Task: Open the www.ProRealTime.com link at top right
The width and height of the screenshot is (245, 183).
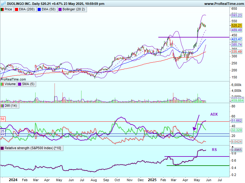Action: 223,4
